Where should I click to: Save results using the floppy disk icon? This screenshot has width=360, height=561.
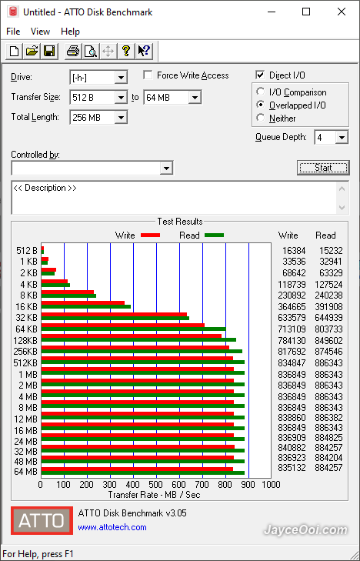pos(49,51)
